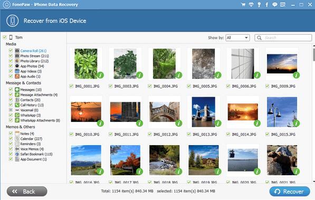Click the Total 1154 item(s) status text
Image resolution: width=315 pixels, height=200 pixels.
pyautogui.click(x=127, y=191)
